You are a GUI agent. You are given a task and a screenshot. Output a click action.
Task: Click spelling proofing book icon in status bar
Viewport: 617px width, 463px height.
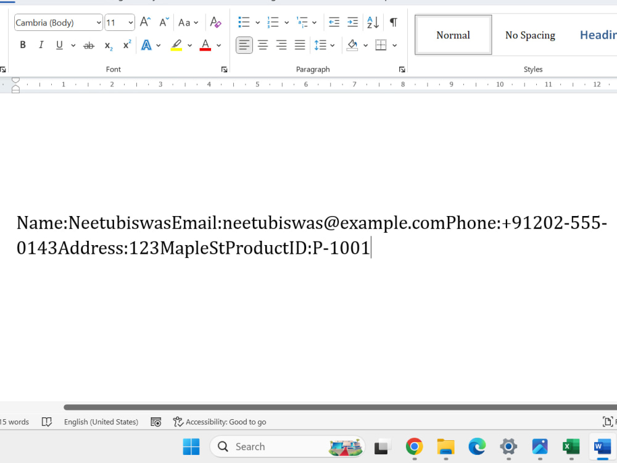click(47, 422)
